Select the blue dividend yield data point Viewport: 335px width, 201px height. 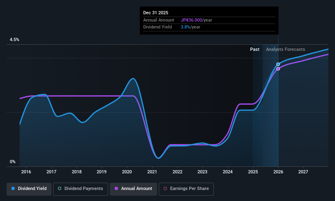coord(278,64)
